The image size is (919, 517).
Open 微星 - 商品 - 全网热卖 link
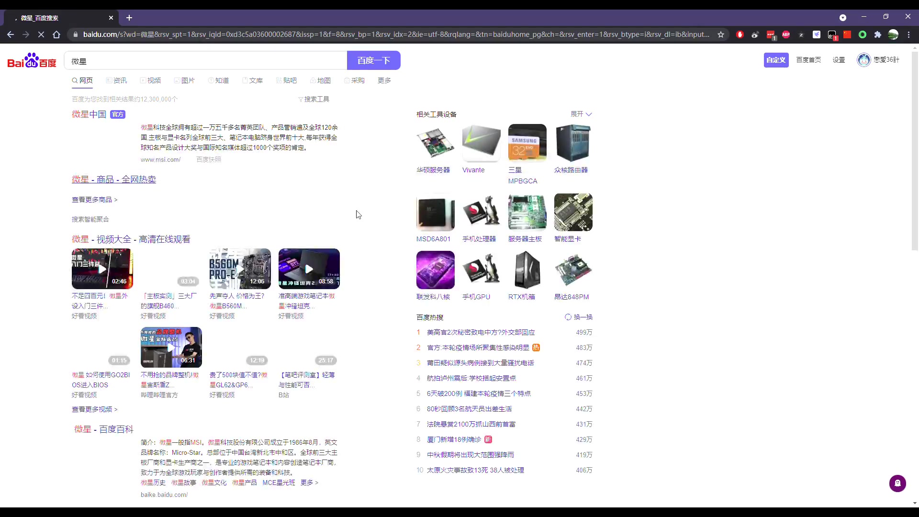[114, 180]
